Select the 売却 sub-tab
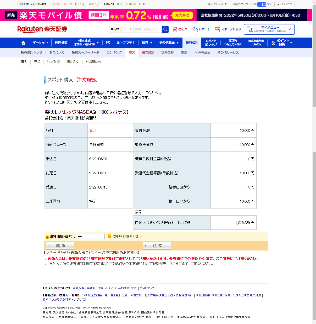Viewport: 316px width, 324px height. [37, 62]
